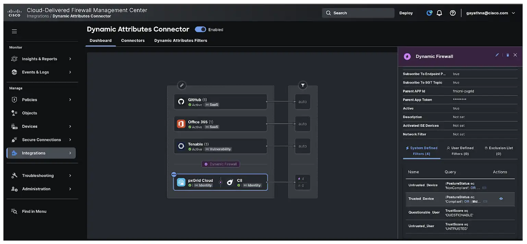Click the connector link icon above GitHub

(182, 85)
